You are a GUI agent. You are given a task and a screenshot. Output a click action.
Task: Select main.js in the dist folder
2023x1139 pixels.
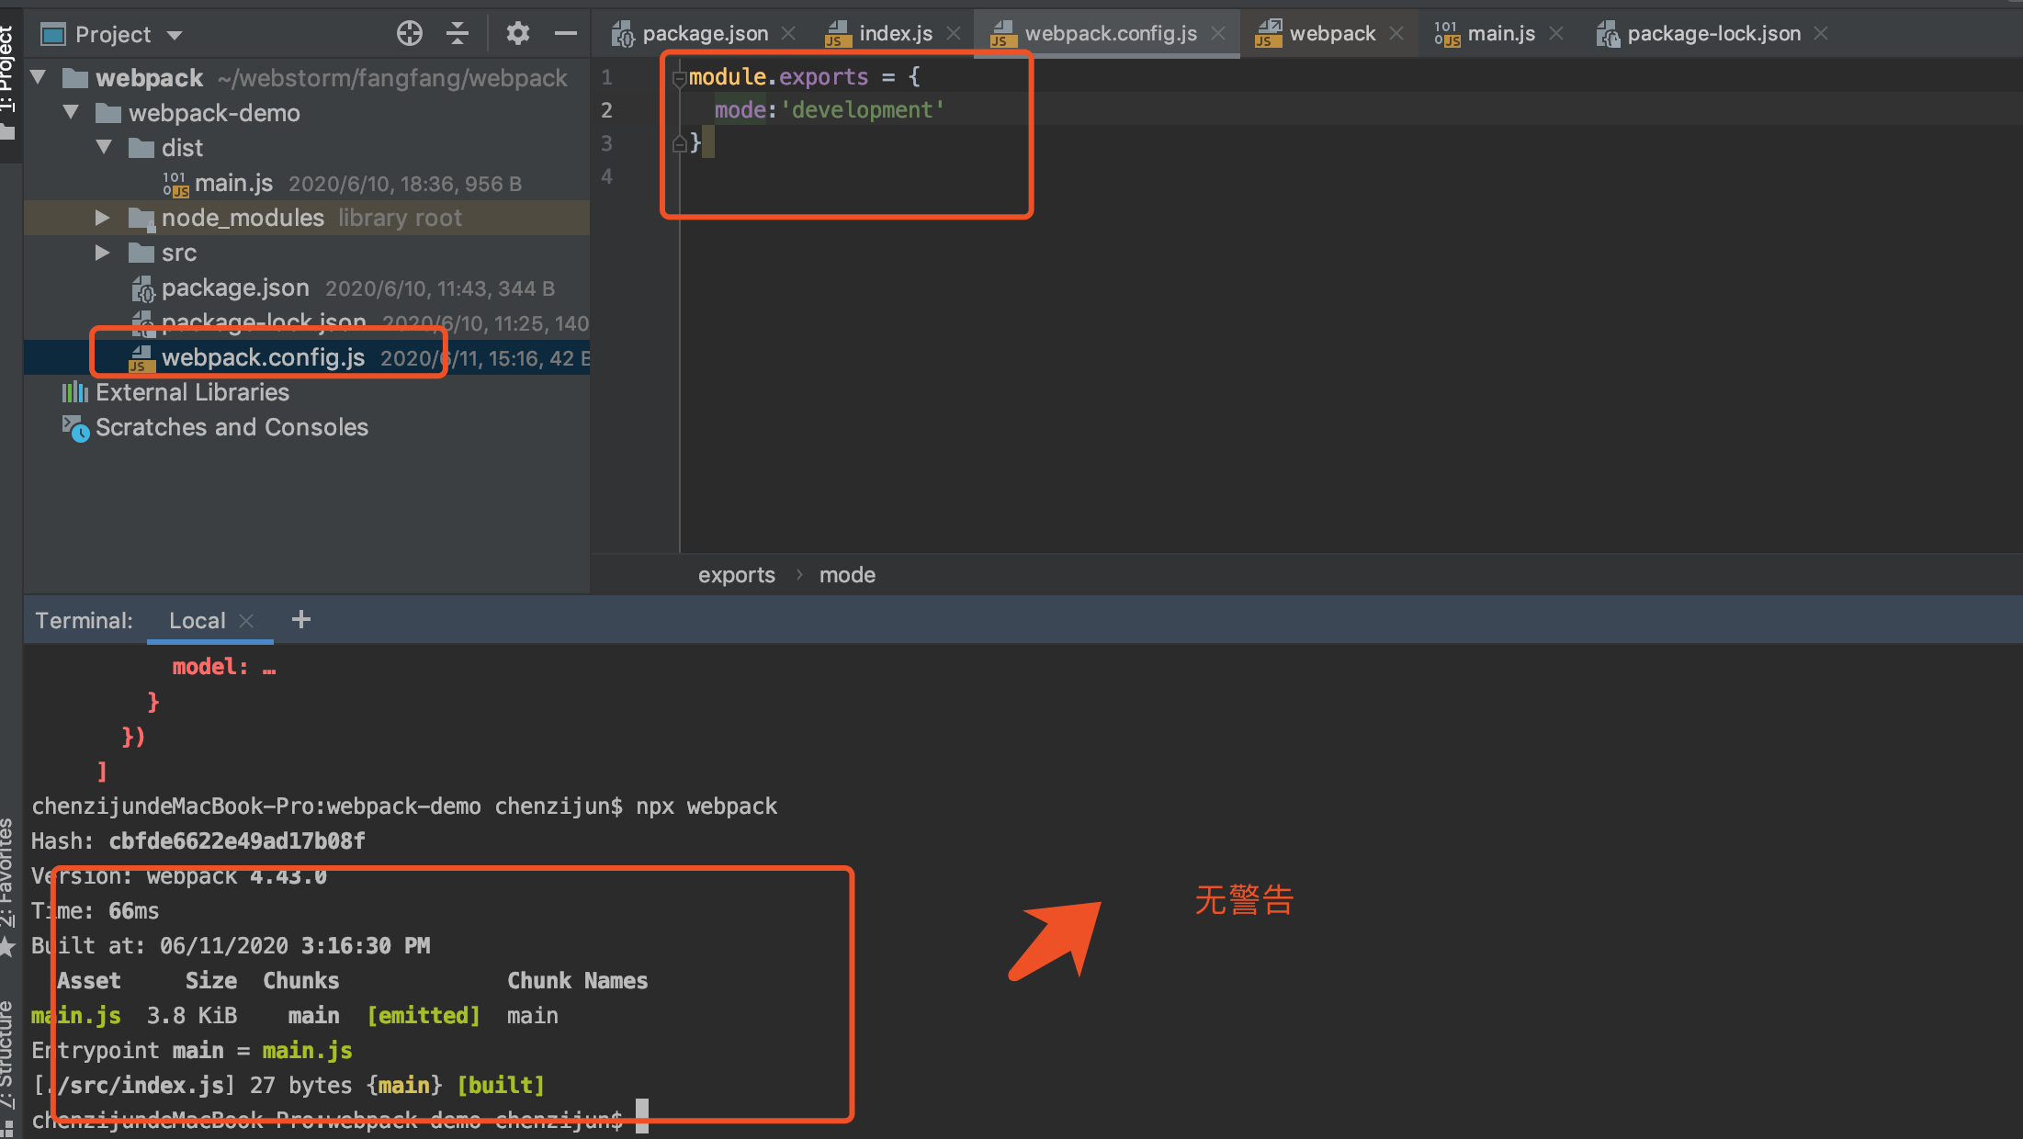(x=233, y=184)
